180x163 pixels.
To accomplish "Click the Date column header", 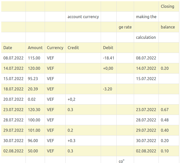I will coord(8,48).
